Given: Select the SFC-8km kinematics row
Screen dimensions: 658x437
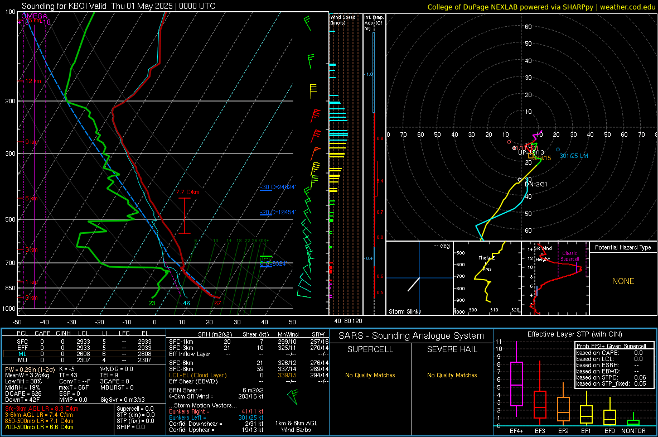Looking at the screenshot, I should click(x=249, y=369).
